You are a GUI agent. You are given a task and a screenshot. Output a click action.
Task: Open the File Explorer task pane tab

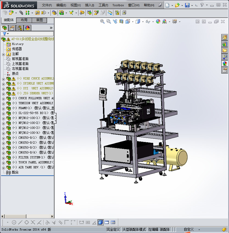tap(225, 50)
